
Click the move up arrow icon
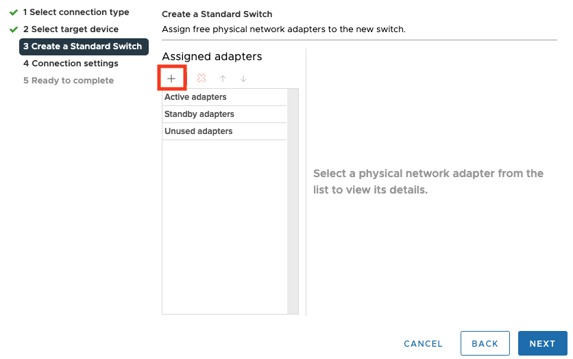[223, 79]
